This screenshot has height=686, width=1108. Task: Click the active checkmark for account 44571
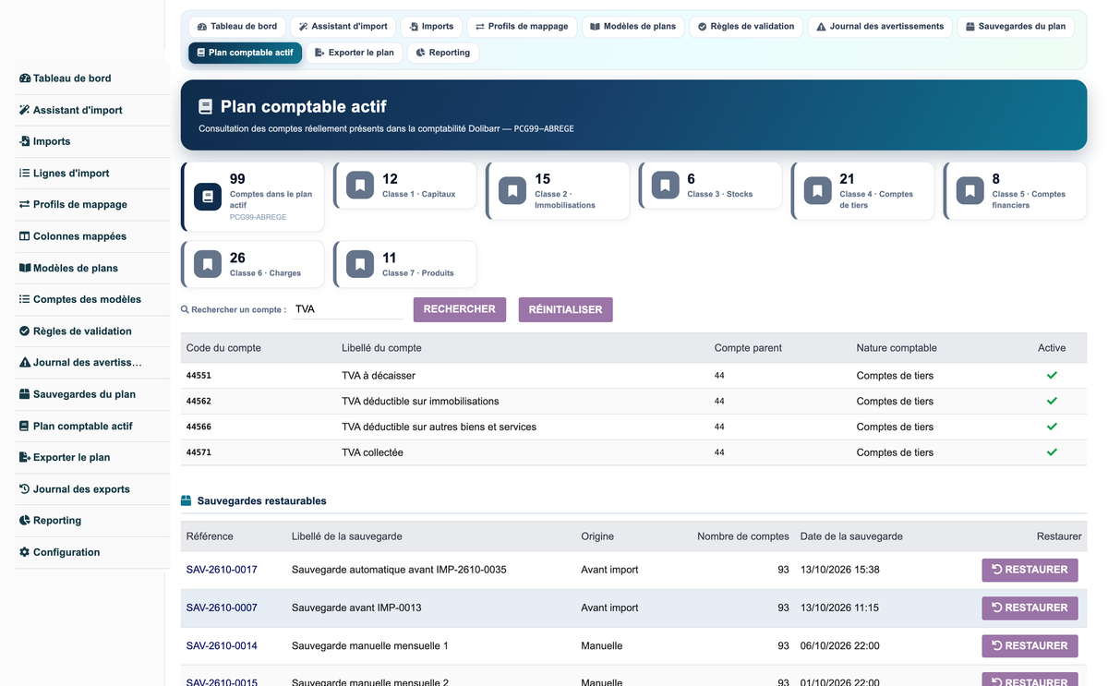pyautogui.click(x=1052, y=452)
